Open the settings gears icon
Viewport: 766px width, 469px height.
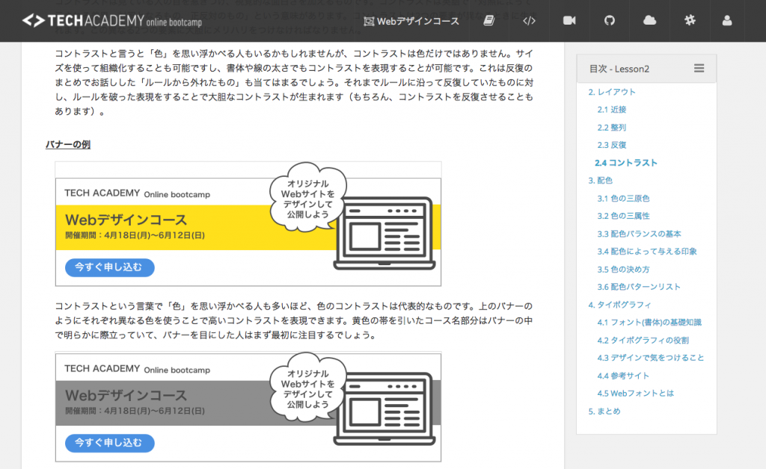(689, 20)
